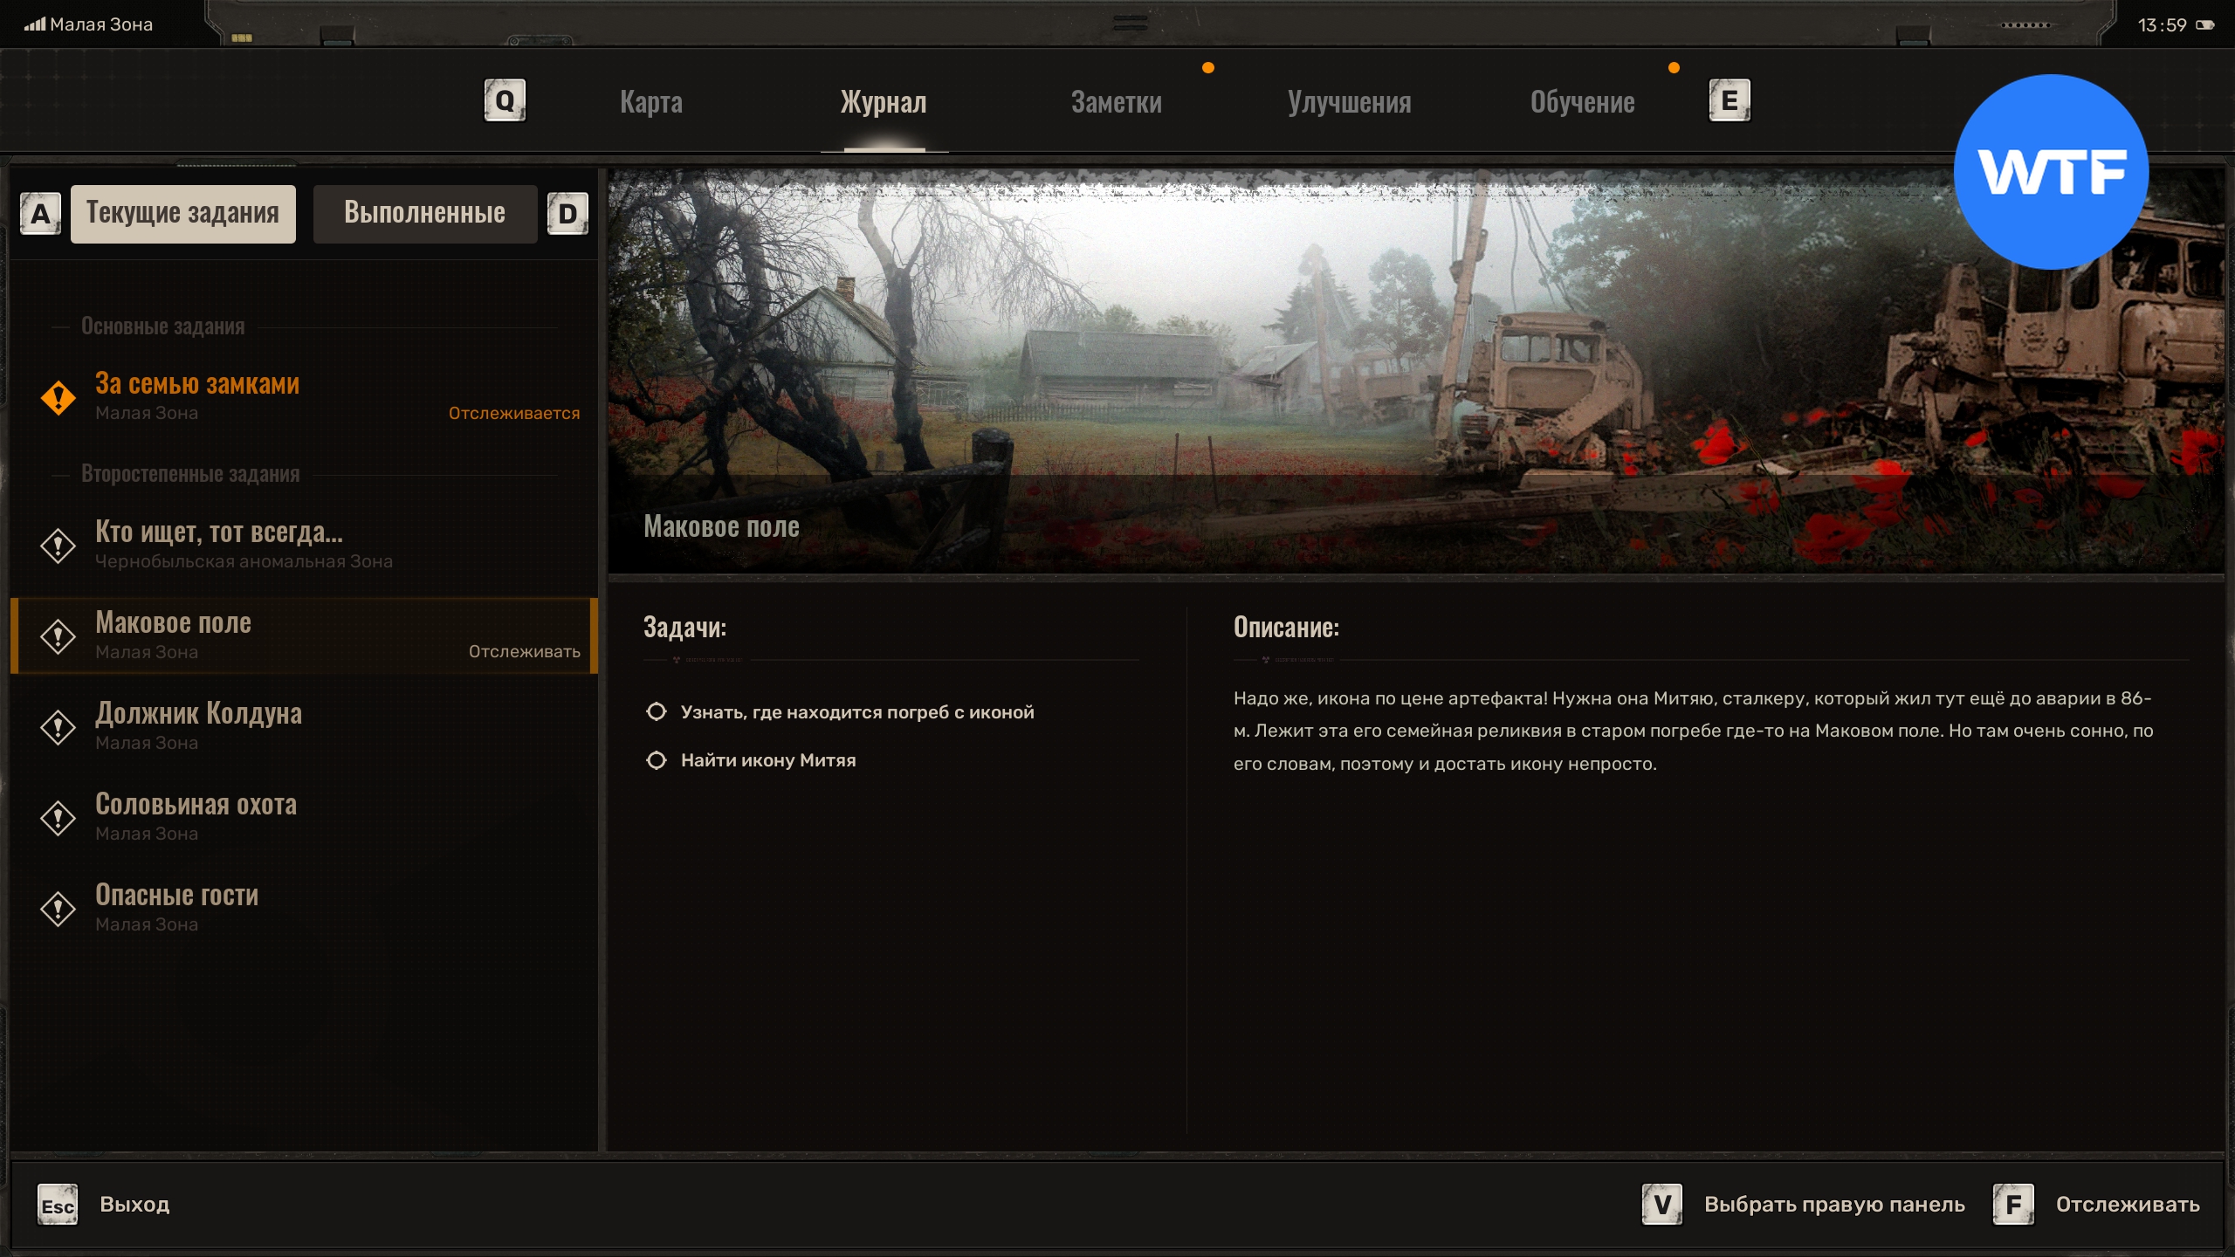Click the quest icon beside Должник Колдуна

[58, 728]
